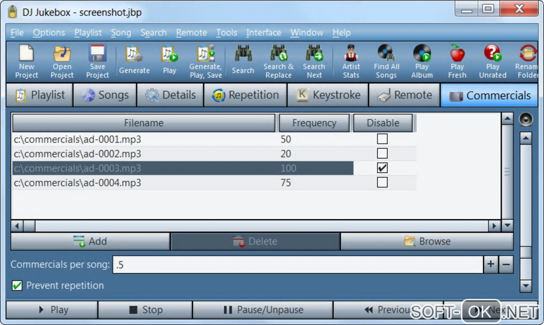Viewport: 544px width, 325px height.
Task: Click list vertical scrollbar up arrow
Action: 507,119
